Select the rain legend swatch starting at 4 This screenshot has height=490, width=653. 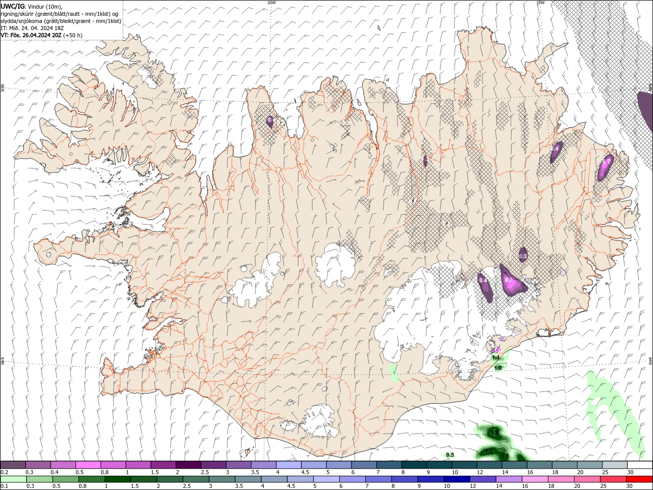273,479
